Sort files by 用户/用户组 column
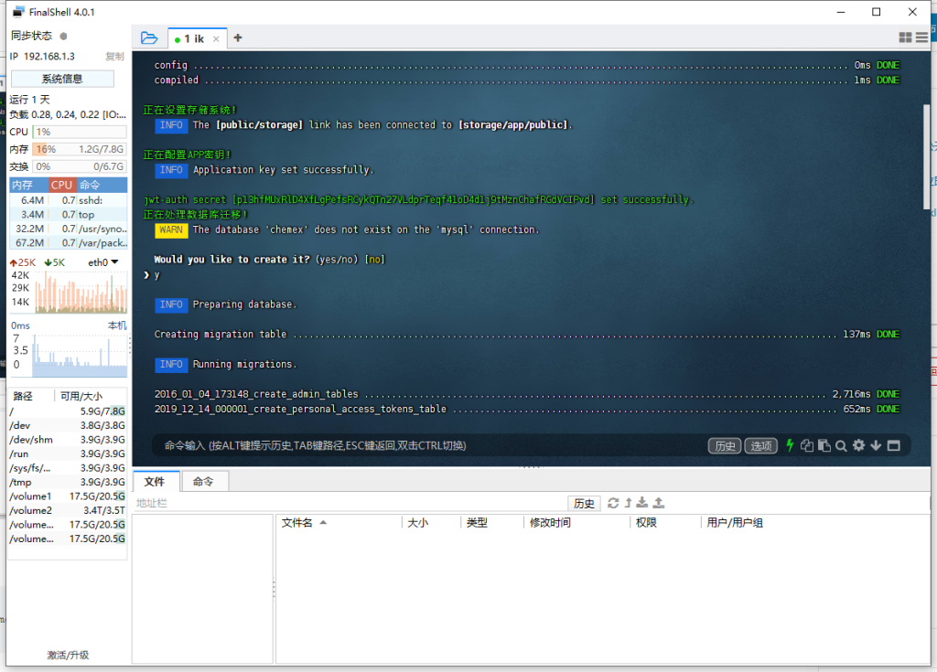 click(x=815, y=523)
